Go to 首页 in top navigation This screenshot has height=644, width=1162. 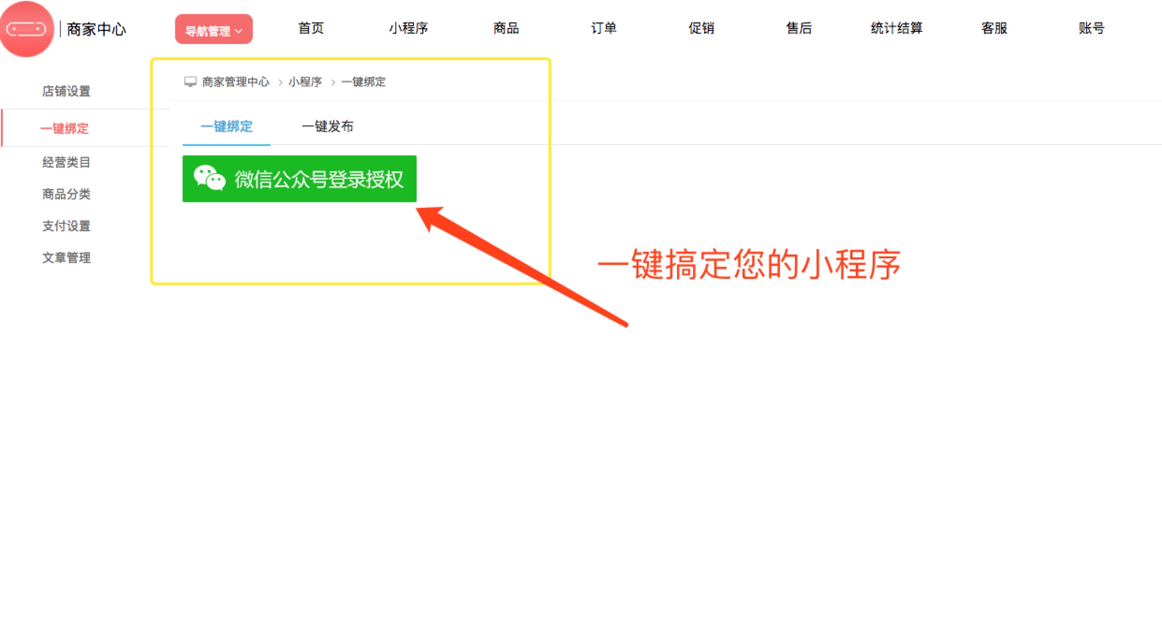311,29
